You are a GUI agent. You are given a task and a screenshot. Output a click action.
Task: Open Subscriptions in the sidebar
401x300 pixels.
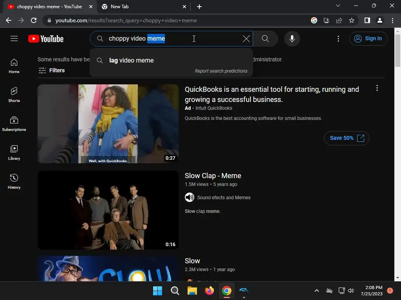pyautogui.click(x=14, y=124)
